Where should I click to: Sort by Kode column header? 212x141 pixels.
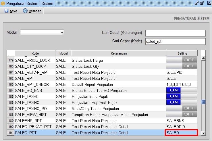(35, 53)
